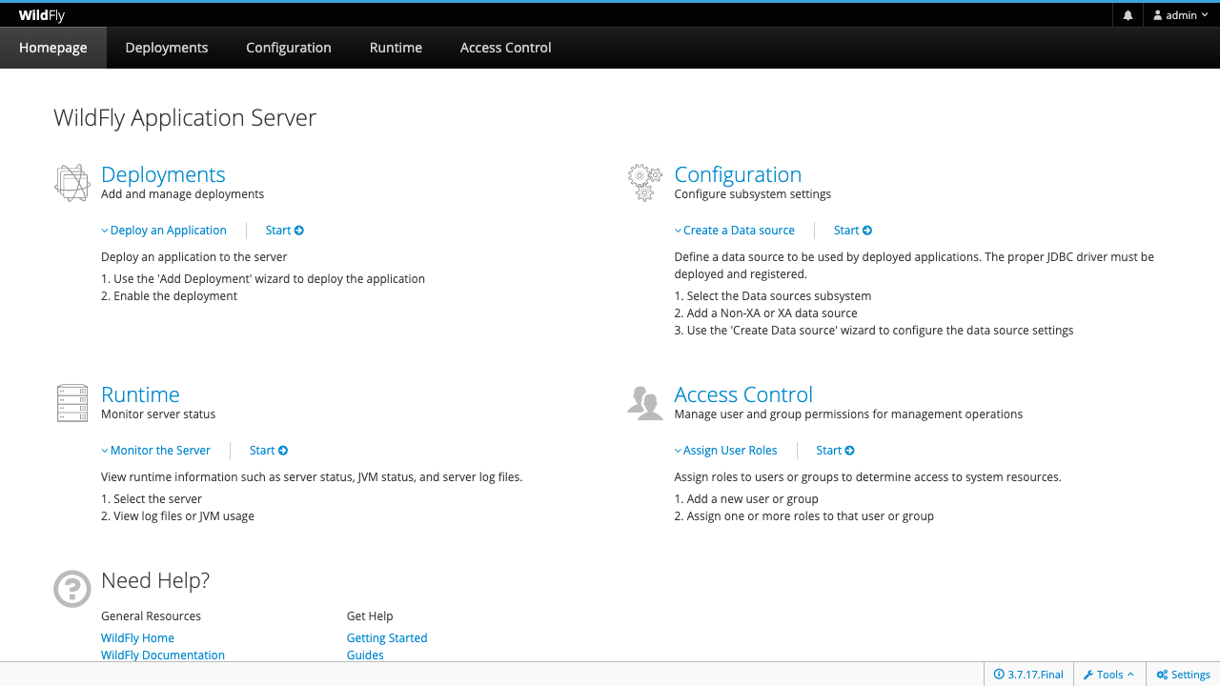Screen dimensions: 1220x686
Task: Click the 3.7.17.Final version indicator
Action: [1028, 675]
